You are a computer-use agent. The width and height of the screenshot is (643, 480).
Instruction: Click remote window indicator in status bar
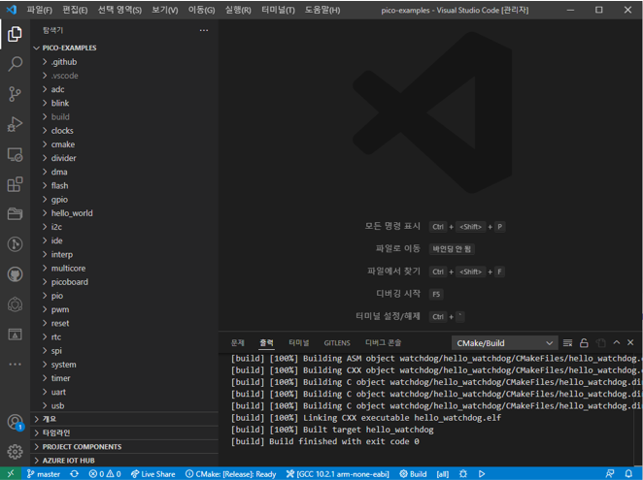click(x=11, y=474)
